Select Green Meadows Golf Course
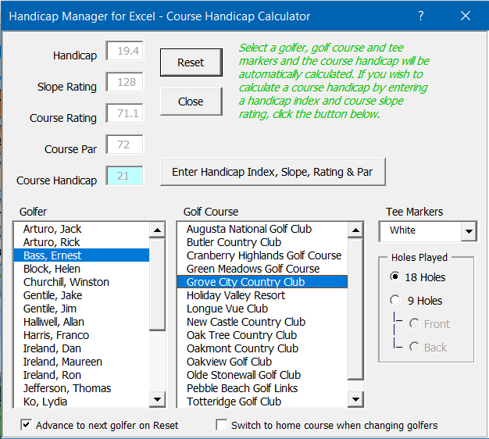 click(x=262, y=269)
